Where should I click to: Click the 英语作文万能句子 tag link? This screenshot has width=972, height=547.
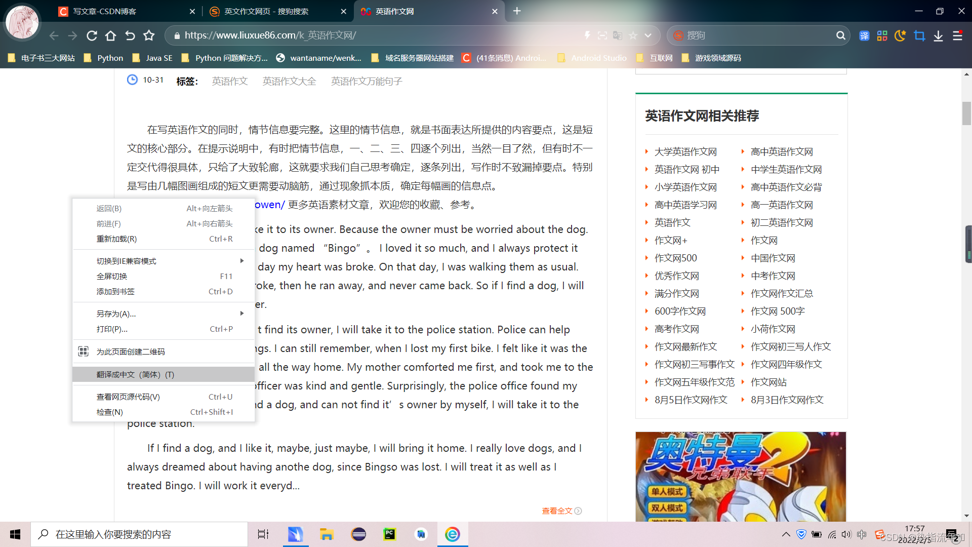pyautogui.click(x=367, y=82)
